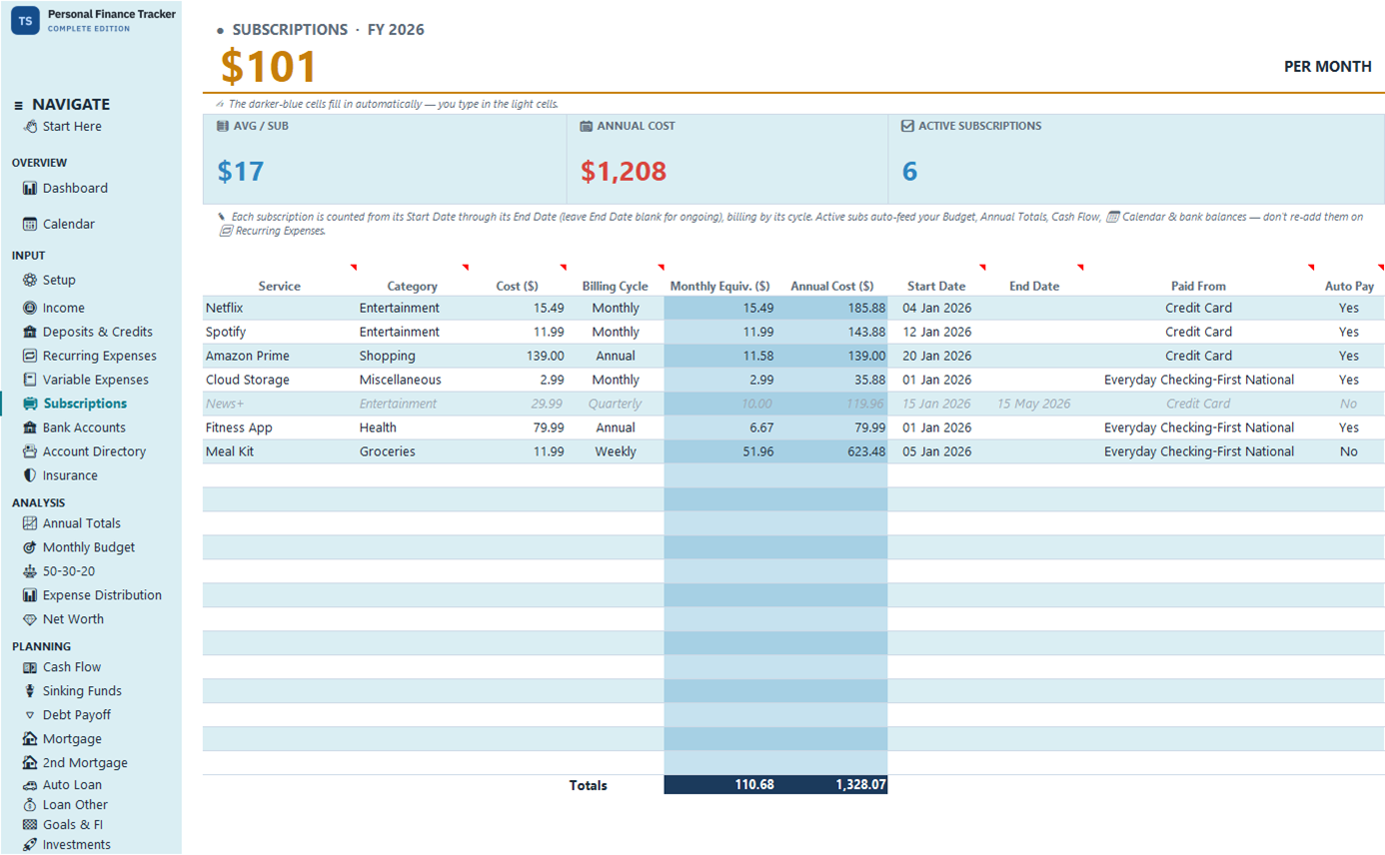Select the Shopping category cell

coord(412,357)
